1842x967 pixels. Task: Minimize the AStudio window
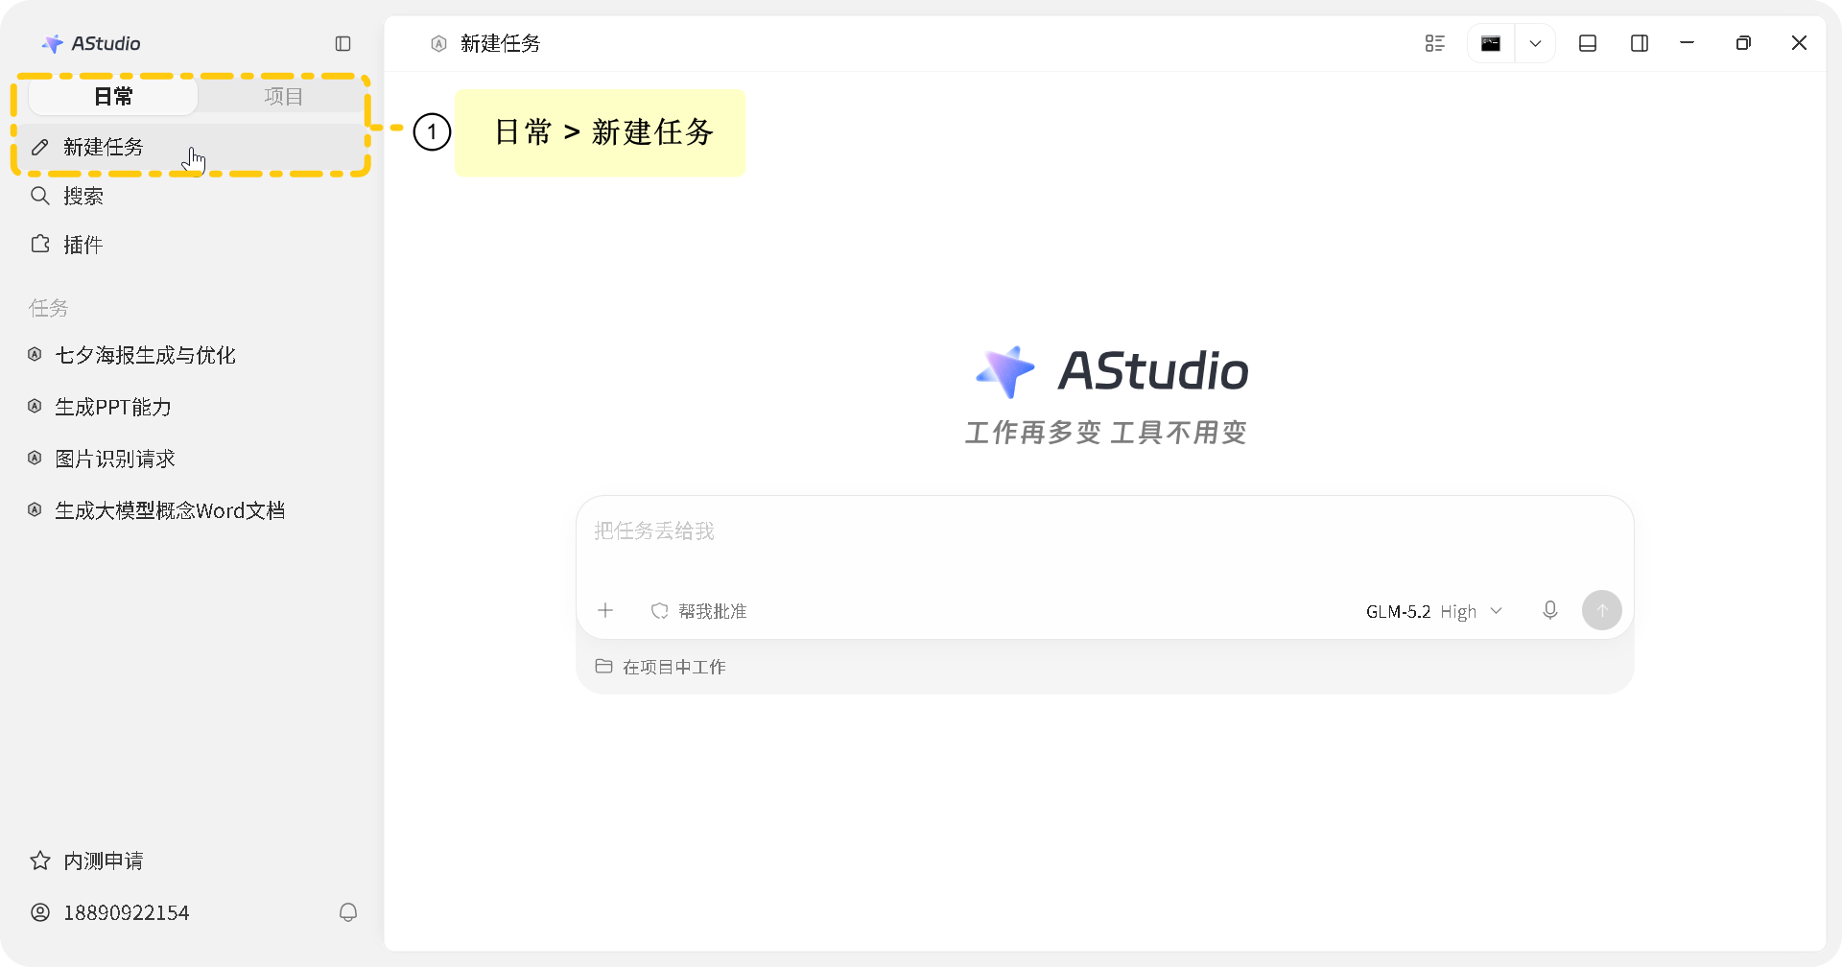(x=1688, y=43)
